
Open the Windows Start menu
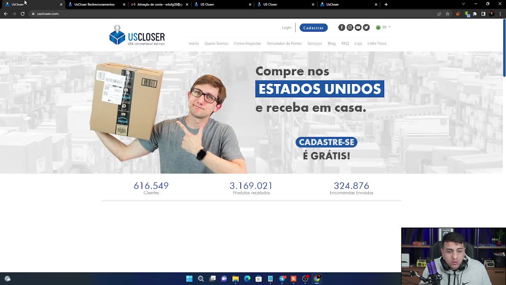[x=189, y=279]
